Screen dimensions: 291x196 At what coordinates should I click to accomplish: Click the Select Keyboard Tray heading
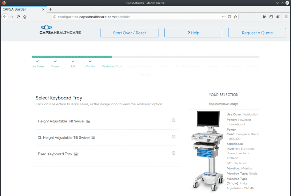59,98
